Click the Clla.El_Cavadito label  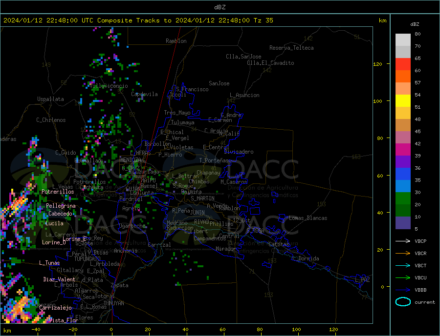[270, 63]
